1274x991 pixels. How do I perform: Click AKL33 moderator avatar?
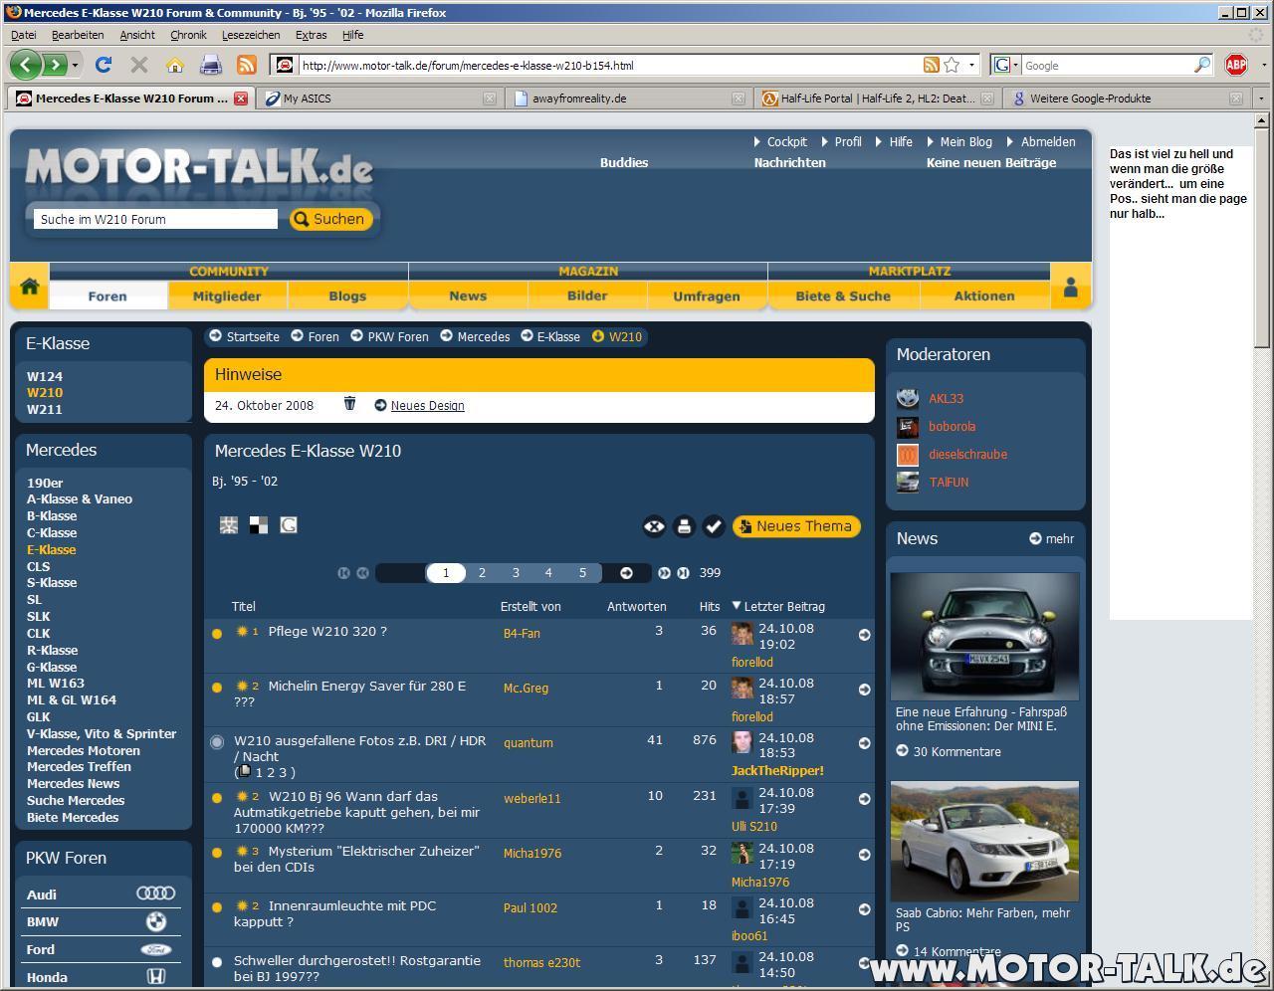tap(908, 398)
